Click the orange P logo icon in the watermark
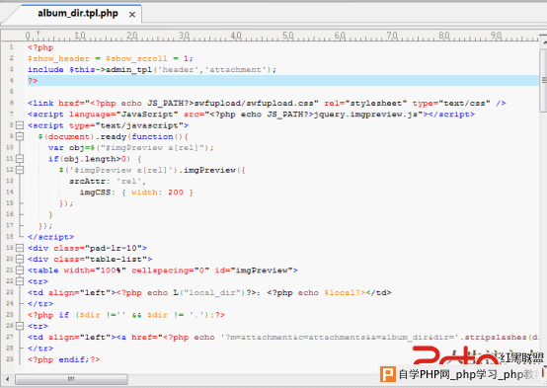This screenshot has height=388, width=547. point(388,374)
